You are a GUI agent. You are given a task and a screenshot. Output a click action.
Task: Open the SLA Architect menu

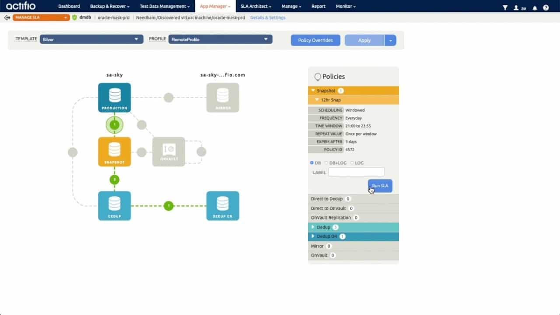point(255,7)
